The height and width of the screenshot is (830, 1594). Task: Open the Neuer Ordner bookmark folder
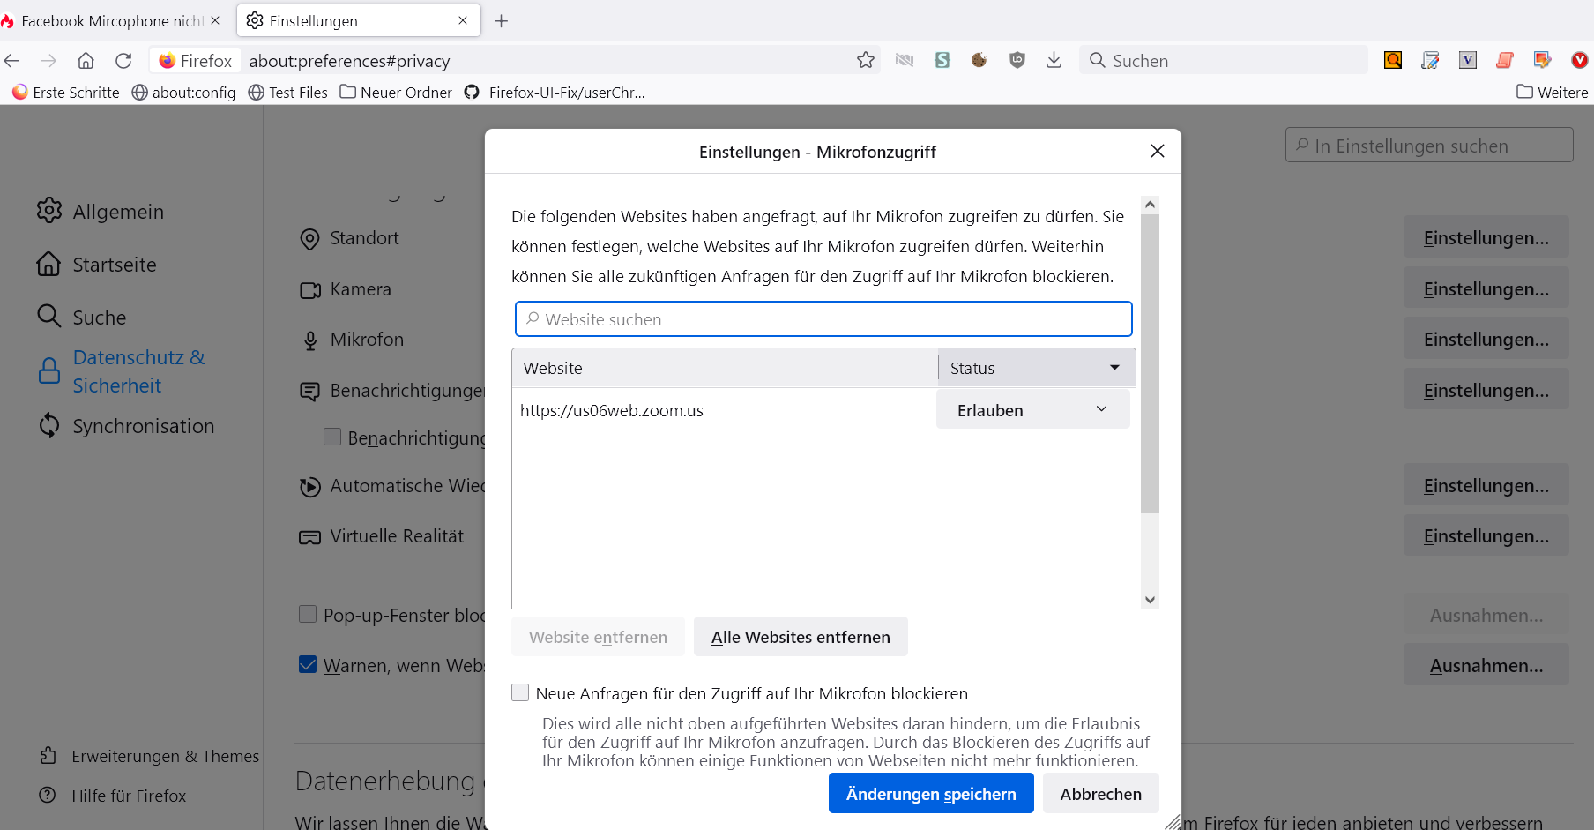(x=396, y=92)
